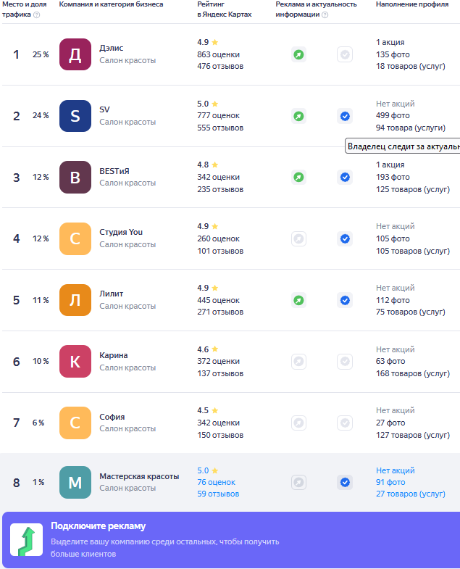Open the Дэлис company logo
Screen dimensions: 460x569
click(x=75, y=54)
